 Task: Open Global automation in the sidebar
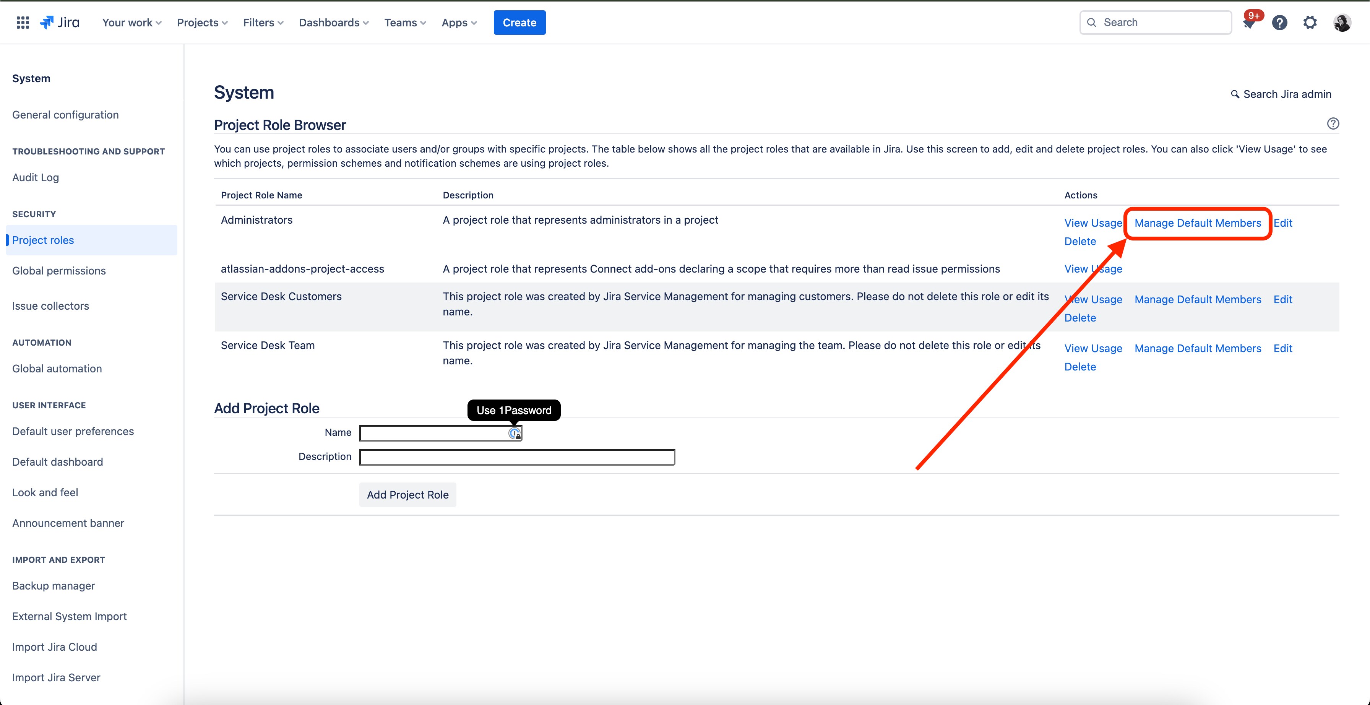pyautogui.click(x=57, y=369)
